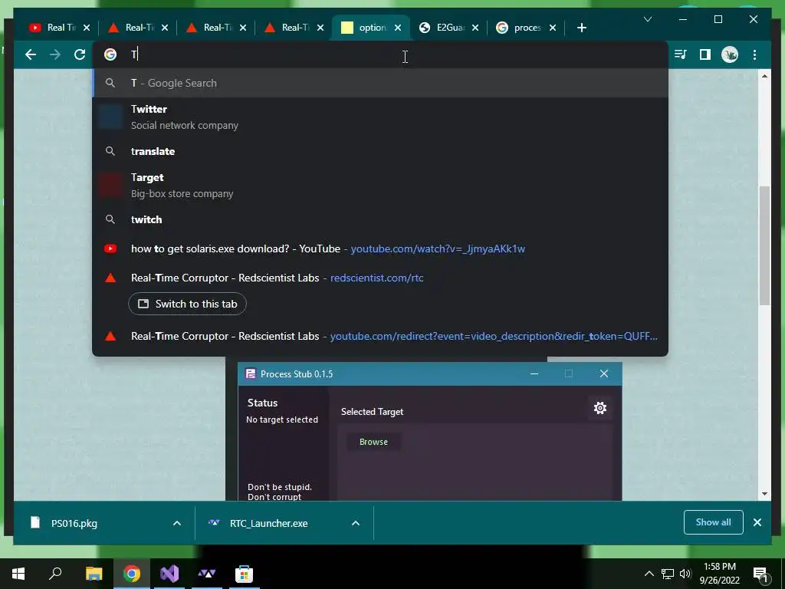Show hidden system tray icons
Screen dimensions: 785x589
point(649,574)
